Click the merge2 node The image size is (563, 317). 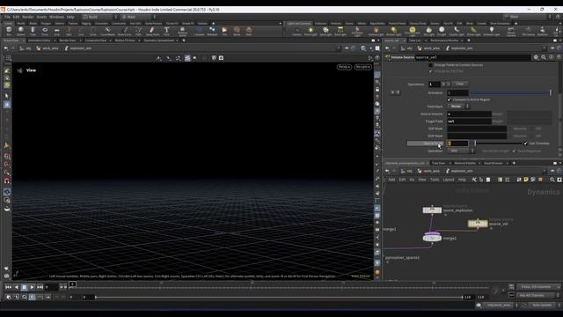click(x=432, y=238)
